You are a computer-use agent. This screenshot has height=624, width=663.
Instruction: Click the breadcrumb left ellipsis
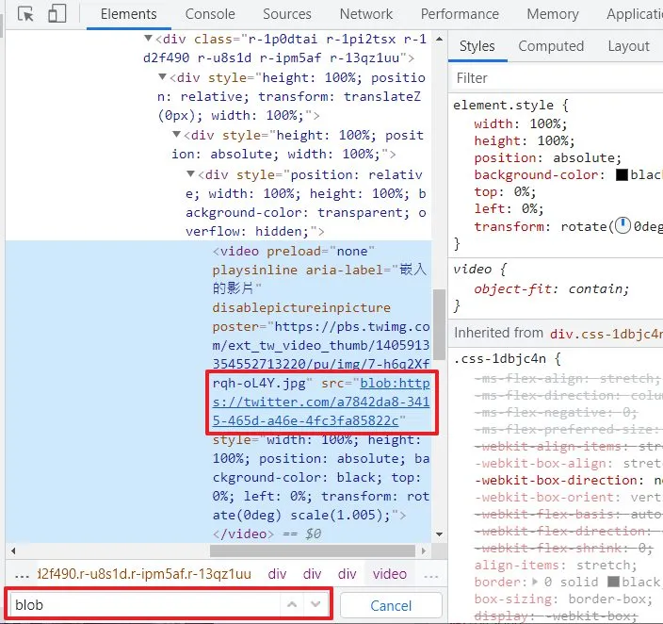22,574
